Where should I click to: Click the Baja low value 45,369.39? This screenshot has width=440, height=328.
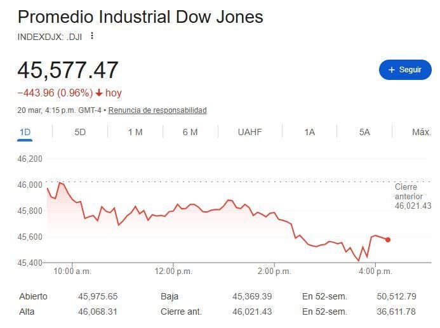tap(252, 296)
